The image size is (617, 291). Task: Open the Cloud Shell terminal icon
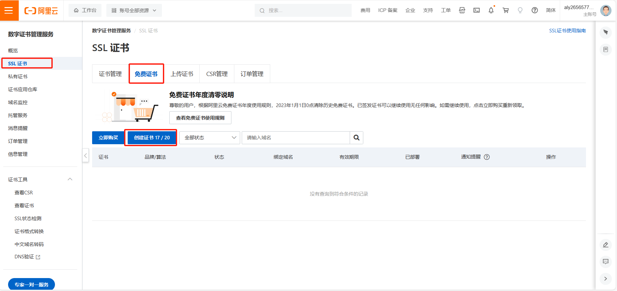click(x=476, y=10)
